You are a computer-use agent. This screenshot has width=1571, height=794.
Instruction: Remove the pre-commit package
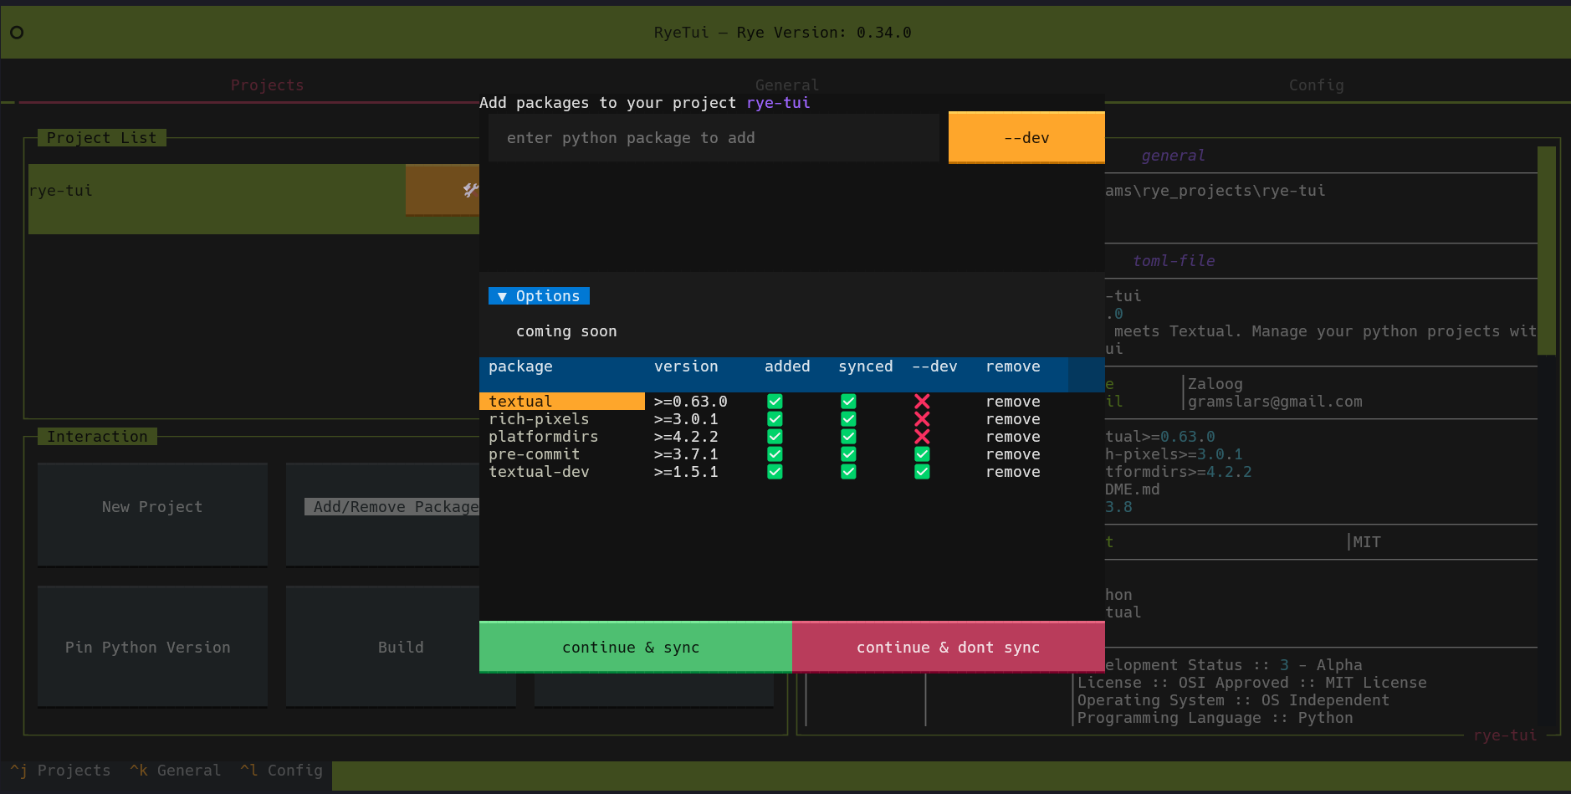(1013, 454)
